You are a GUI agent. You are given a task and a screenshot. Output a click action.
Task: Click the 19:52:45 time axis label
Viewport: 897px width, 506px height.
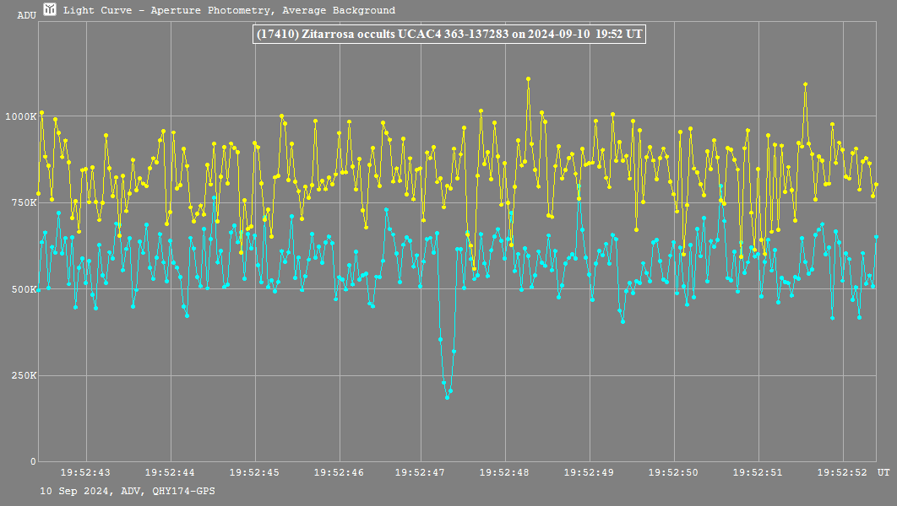(x=254, y=473)
